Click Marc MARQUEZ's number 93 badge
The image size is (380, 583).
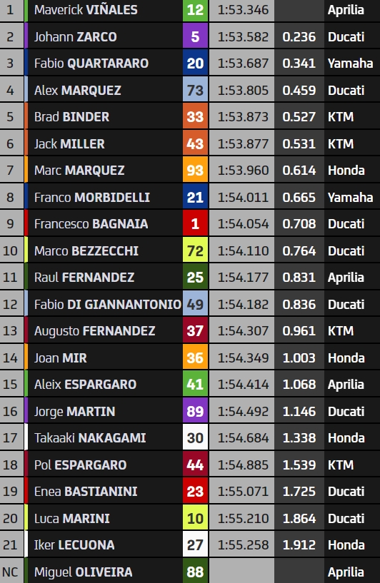(x=196, y=171)
